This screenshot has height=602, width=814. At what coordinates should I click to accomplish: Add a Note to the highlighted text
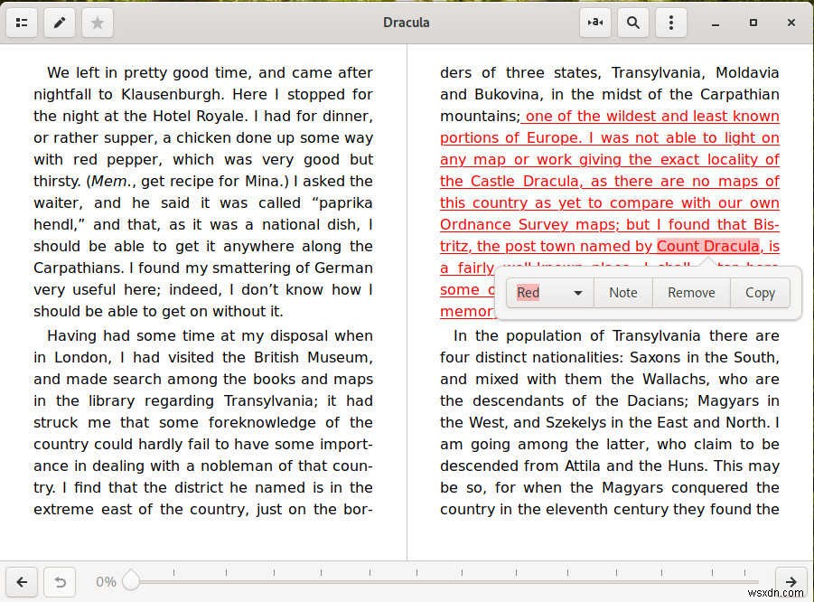pyautogui.click(x=622, y=292)
